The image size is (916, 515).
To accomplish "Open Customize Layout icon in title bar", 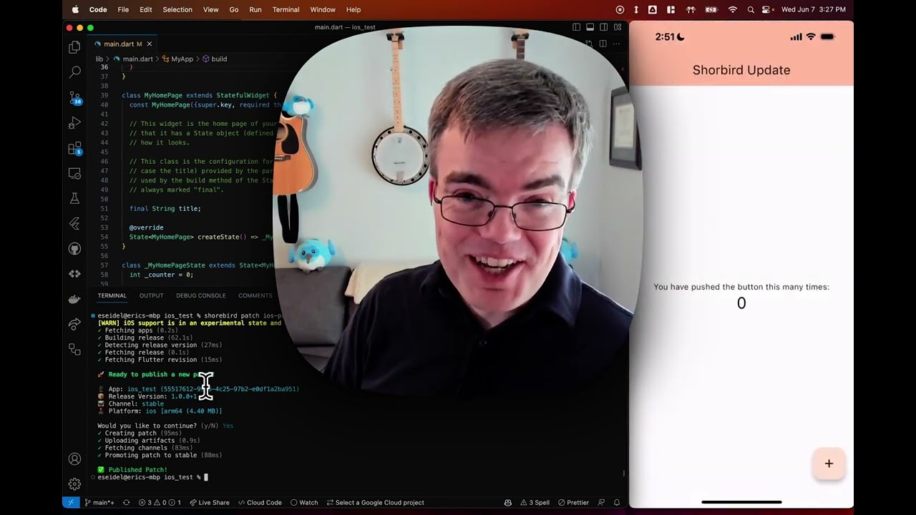I will coord(618,27).
